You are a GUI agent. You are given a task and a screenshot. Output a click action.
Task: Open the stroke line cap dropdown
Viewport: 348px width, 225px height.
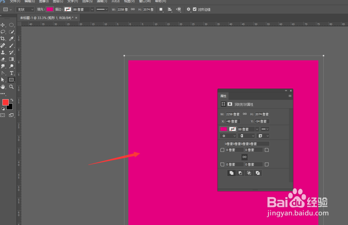click(246, 136)
